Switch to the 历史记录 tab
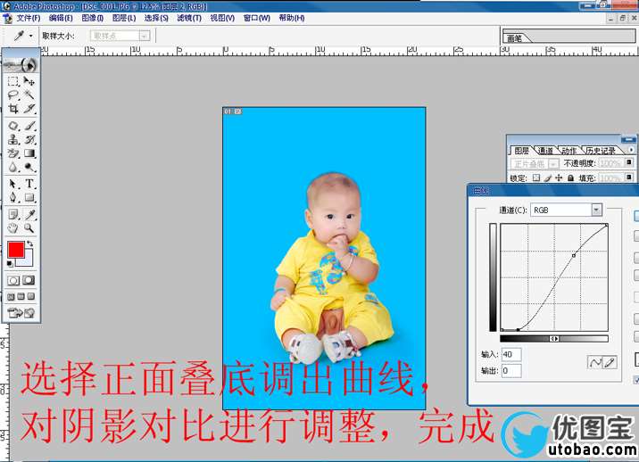 click(601, 151)
